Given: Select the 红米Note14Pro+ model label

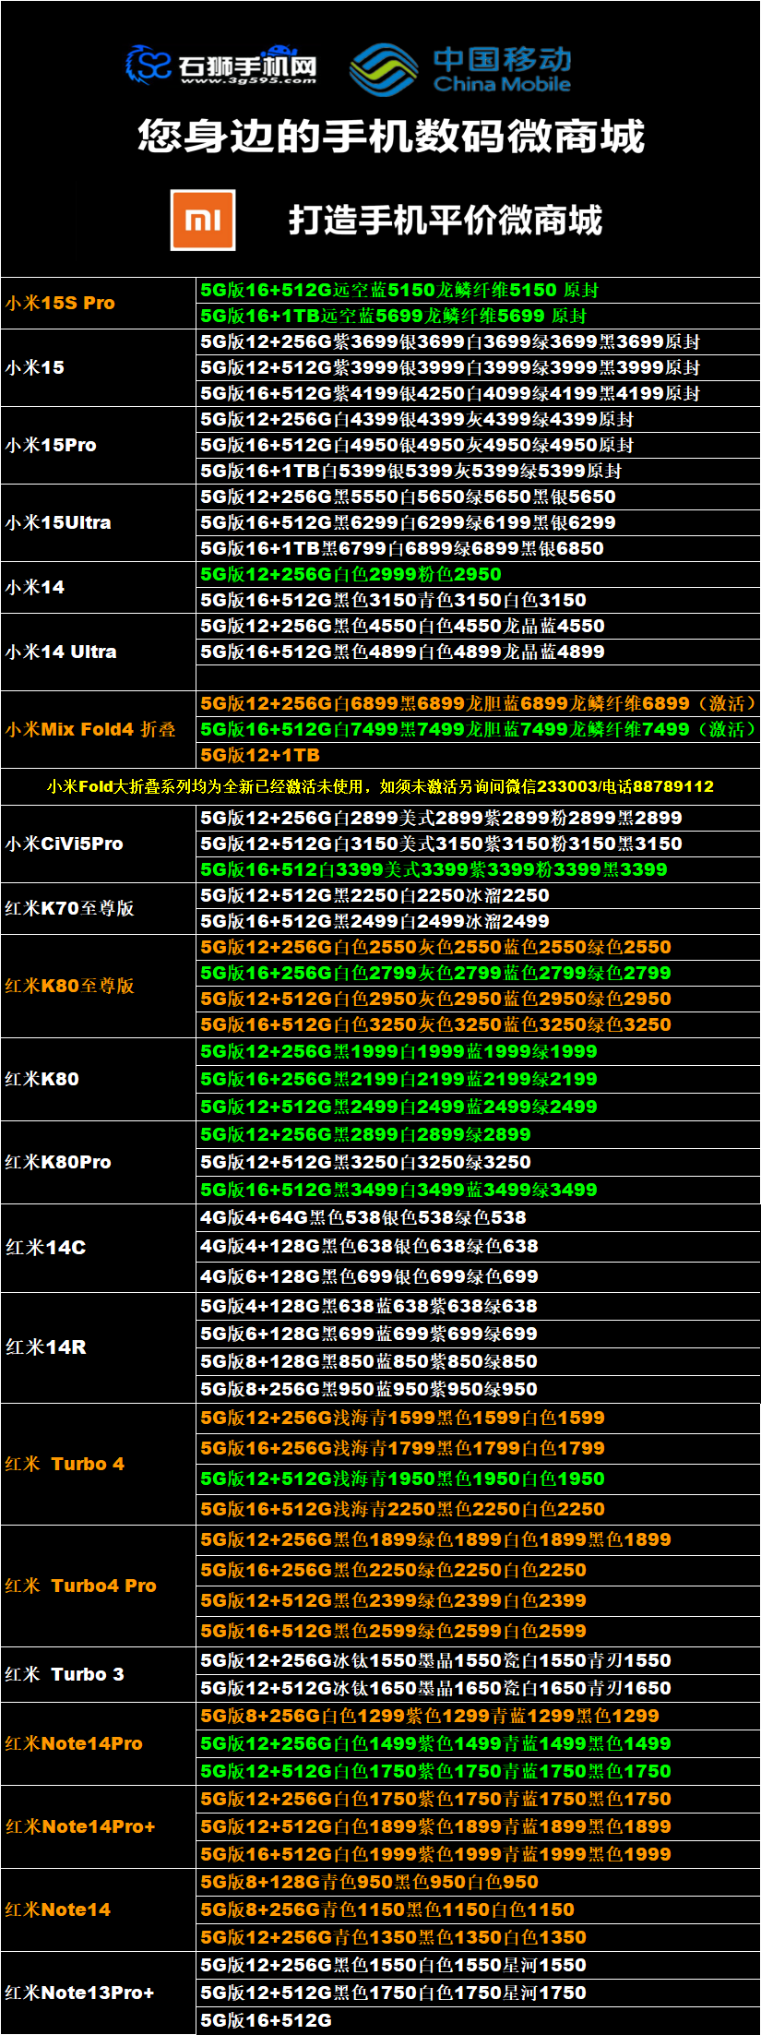Looking at the screenshot, I should pos(80,1826).
